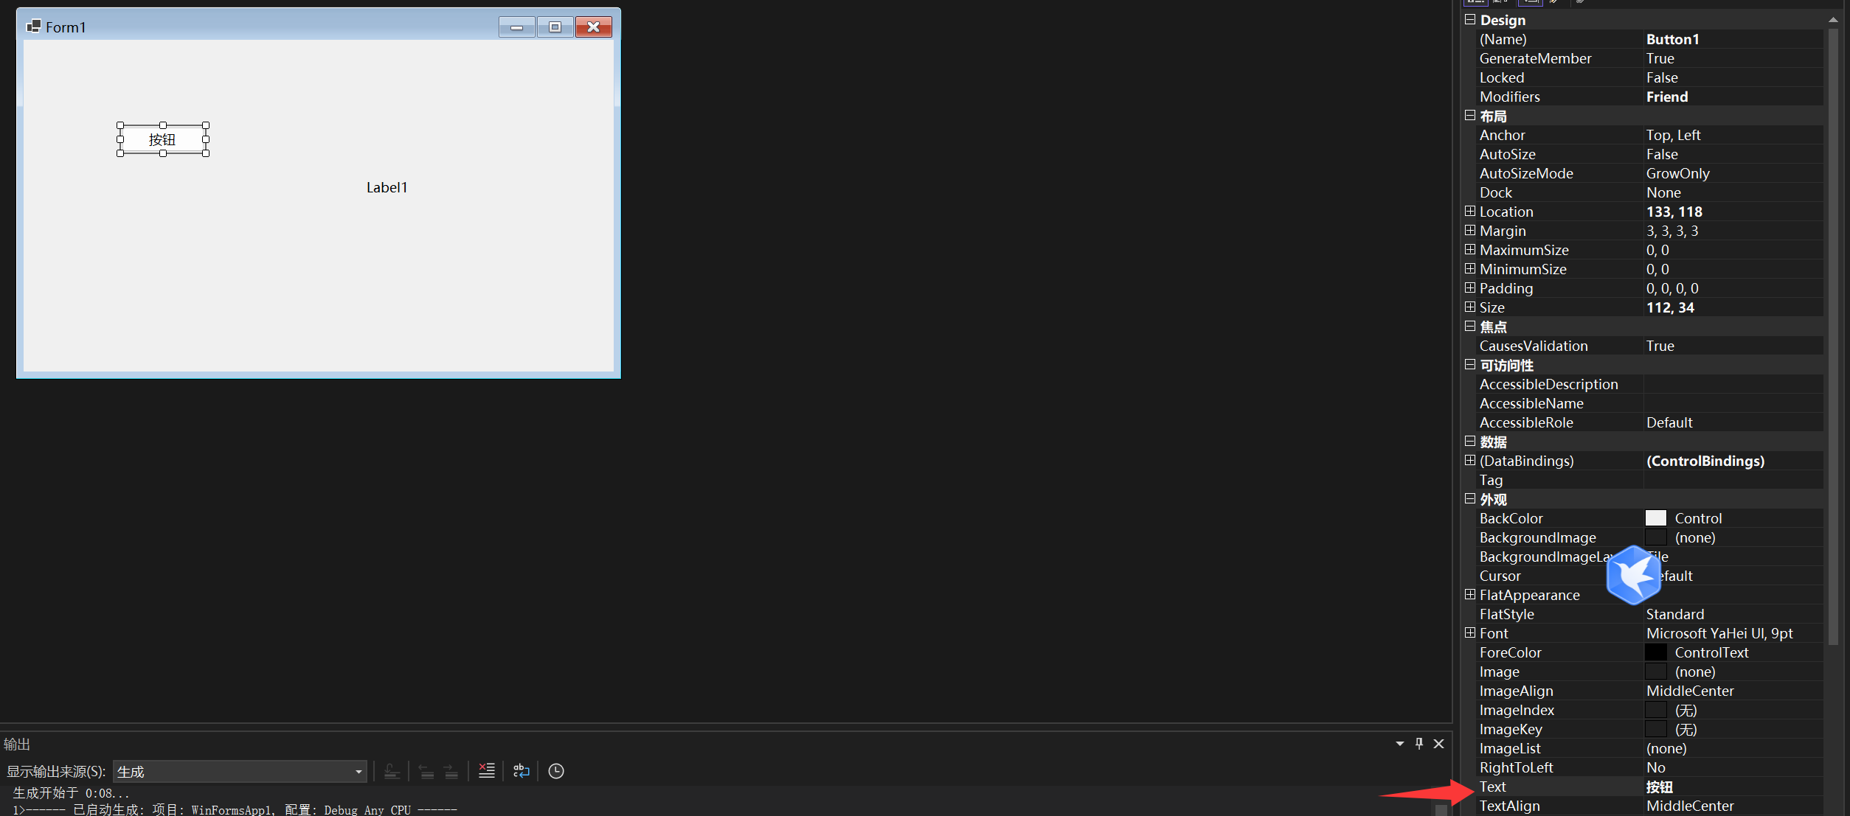Click the clock timestamp icon in output toolbar

pos(556,771)
